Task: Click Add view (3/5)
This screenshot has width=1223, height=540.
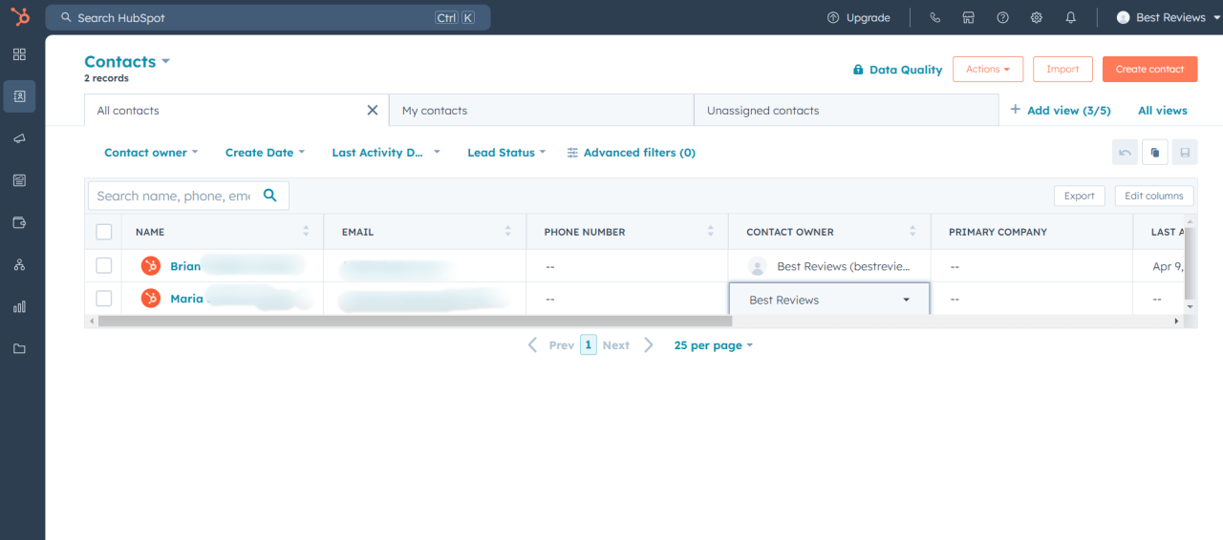Action: pyautogui.click(x=1061, y=111)
